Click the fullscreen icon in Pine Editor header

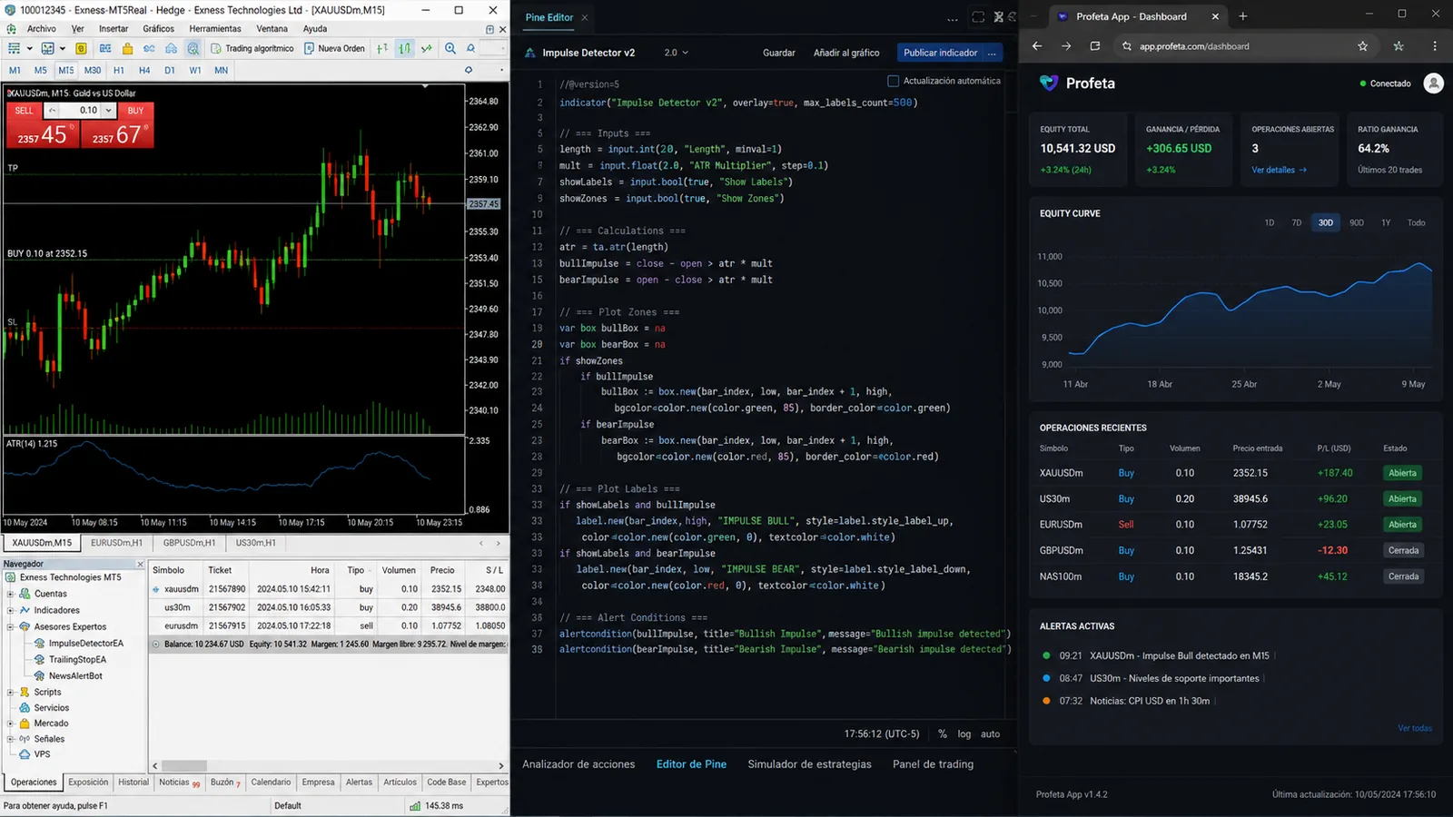point(978,17)
